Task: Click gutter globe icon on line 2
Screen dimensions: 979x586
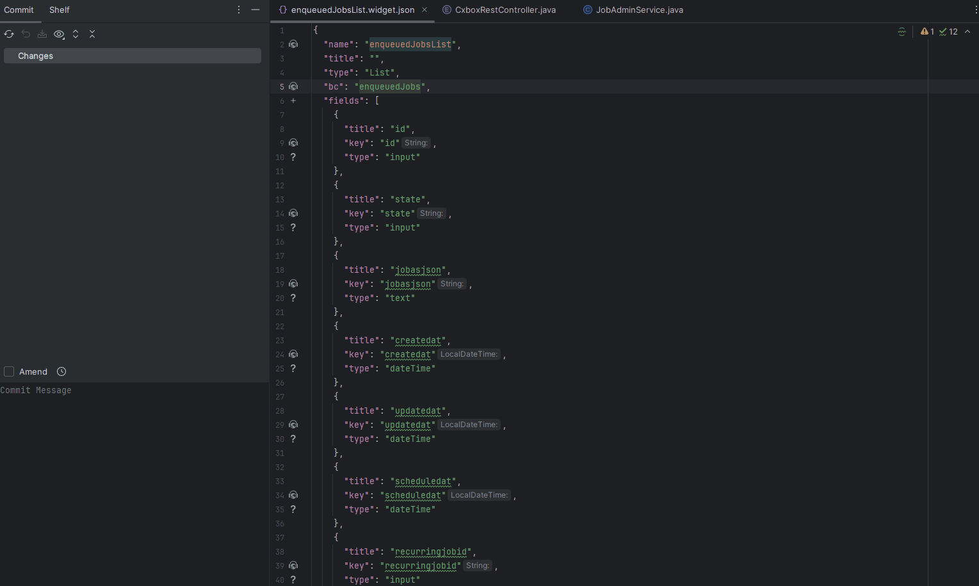Action: (293, 44)
